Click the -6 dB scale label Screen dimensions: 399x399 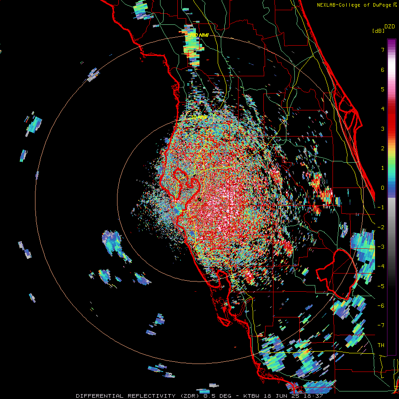pos(381,306)
